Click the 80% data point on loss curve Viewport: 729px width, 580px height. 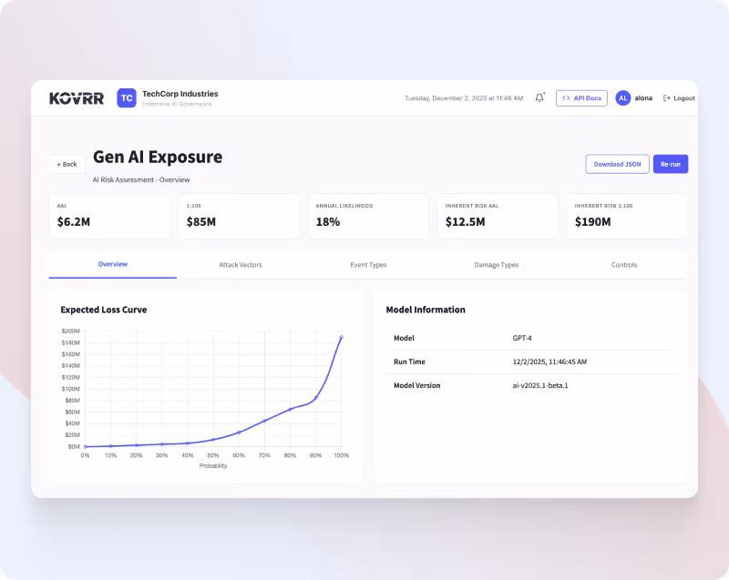click(290, 409)
